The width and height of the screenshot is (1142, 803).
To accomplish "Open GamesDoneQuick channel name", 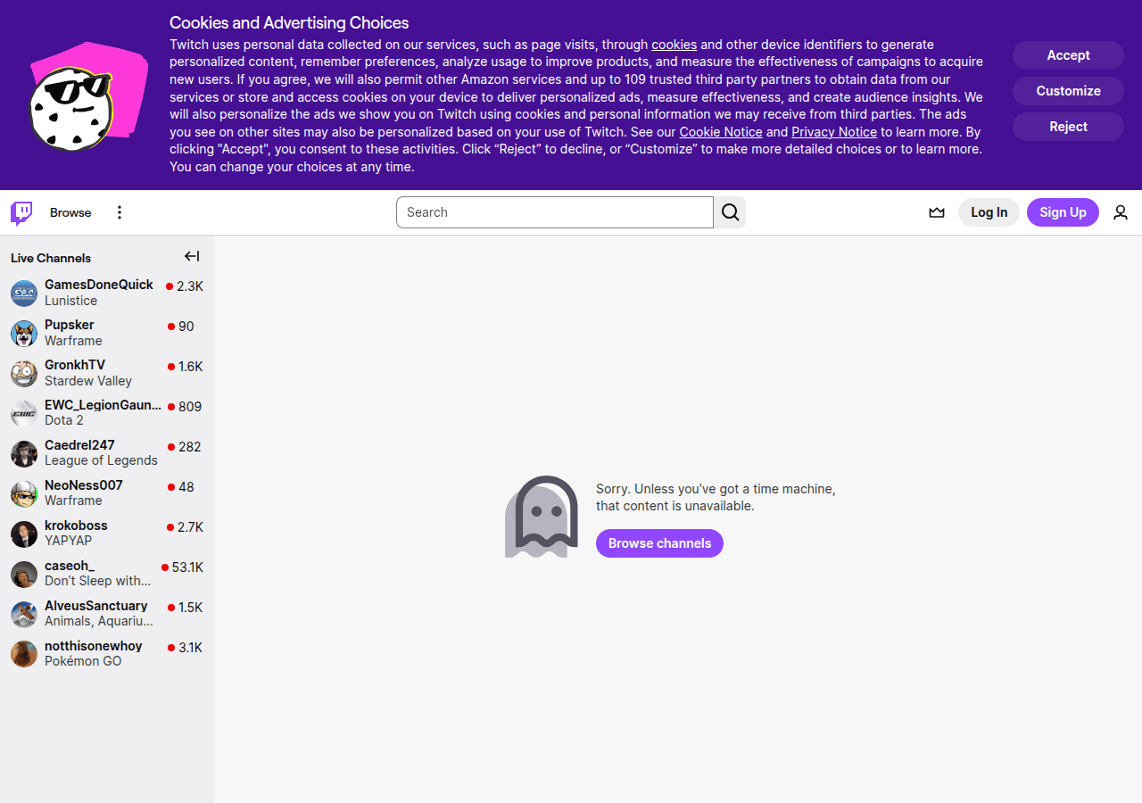I will coord(99,285).
